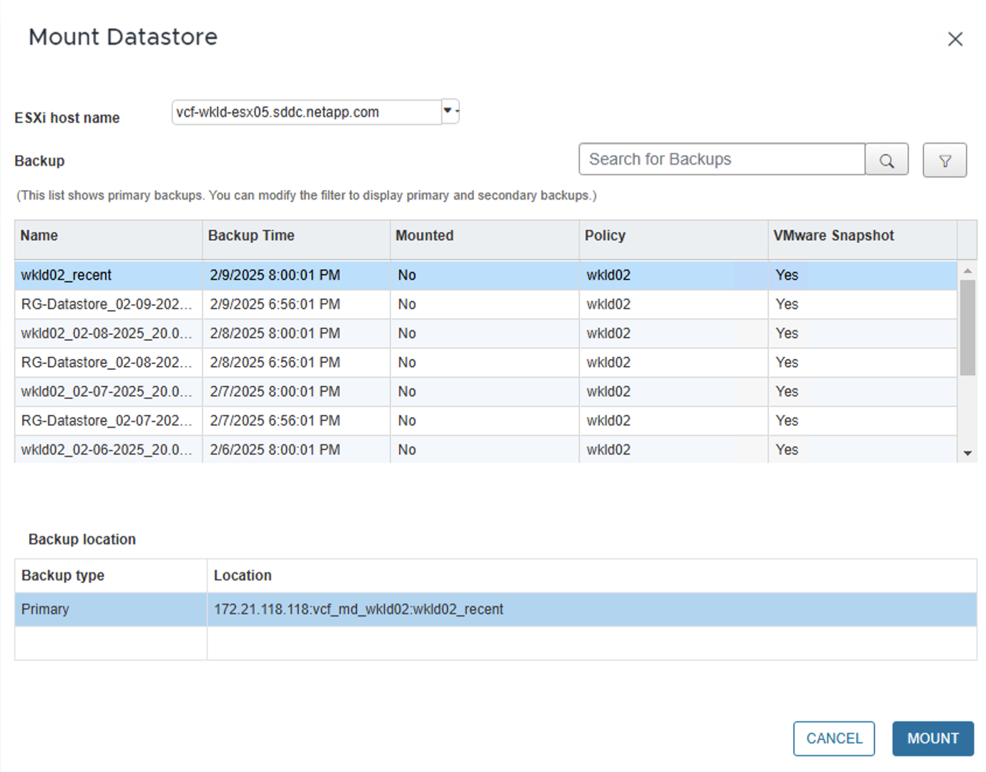Click the Search for Backups field
This screenshot has width=986, height=772.
point(721,159)
